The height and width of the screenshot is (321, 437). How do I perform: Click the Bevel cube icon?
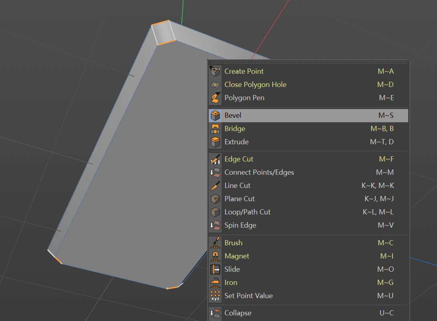point(215,115)
